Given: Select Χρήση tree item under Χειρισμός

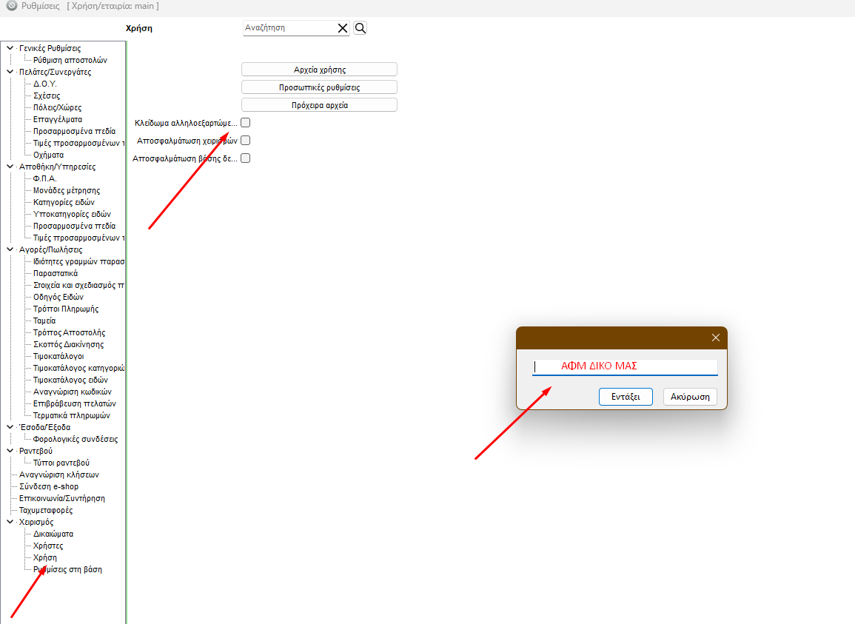Looking at the screenshot, I should tap(44, 557).
